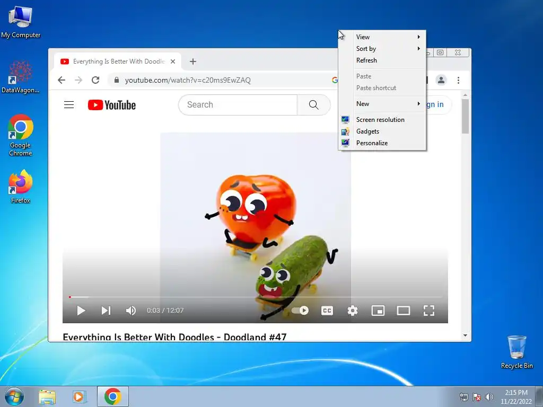Image resolution: width=543 pixels, height=407 pixels.
Task: Click scrollbar up arrow in Chrome
Action: [465, 95]
